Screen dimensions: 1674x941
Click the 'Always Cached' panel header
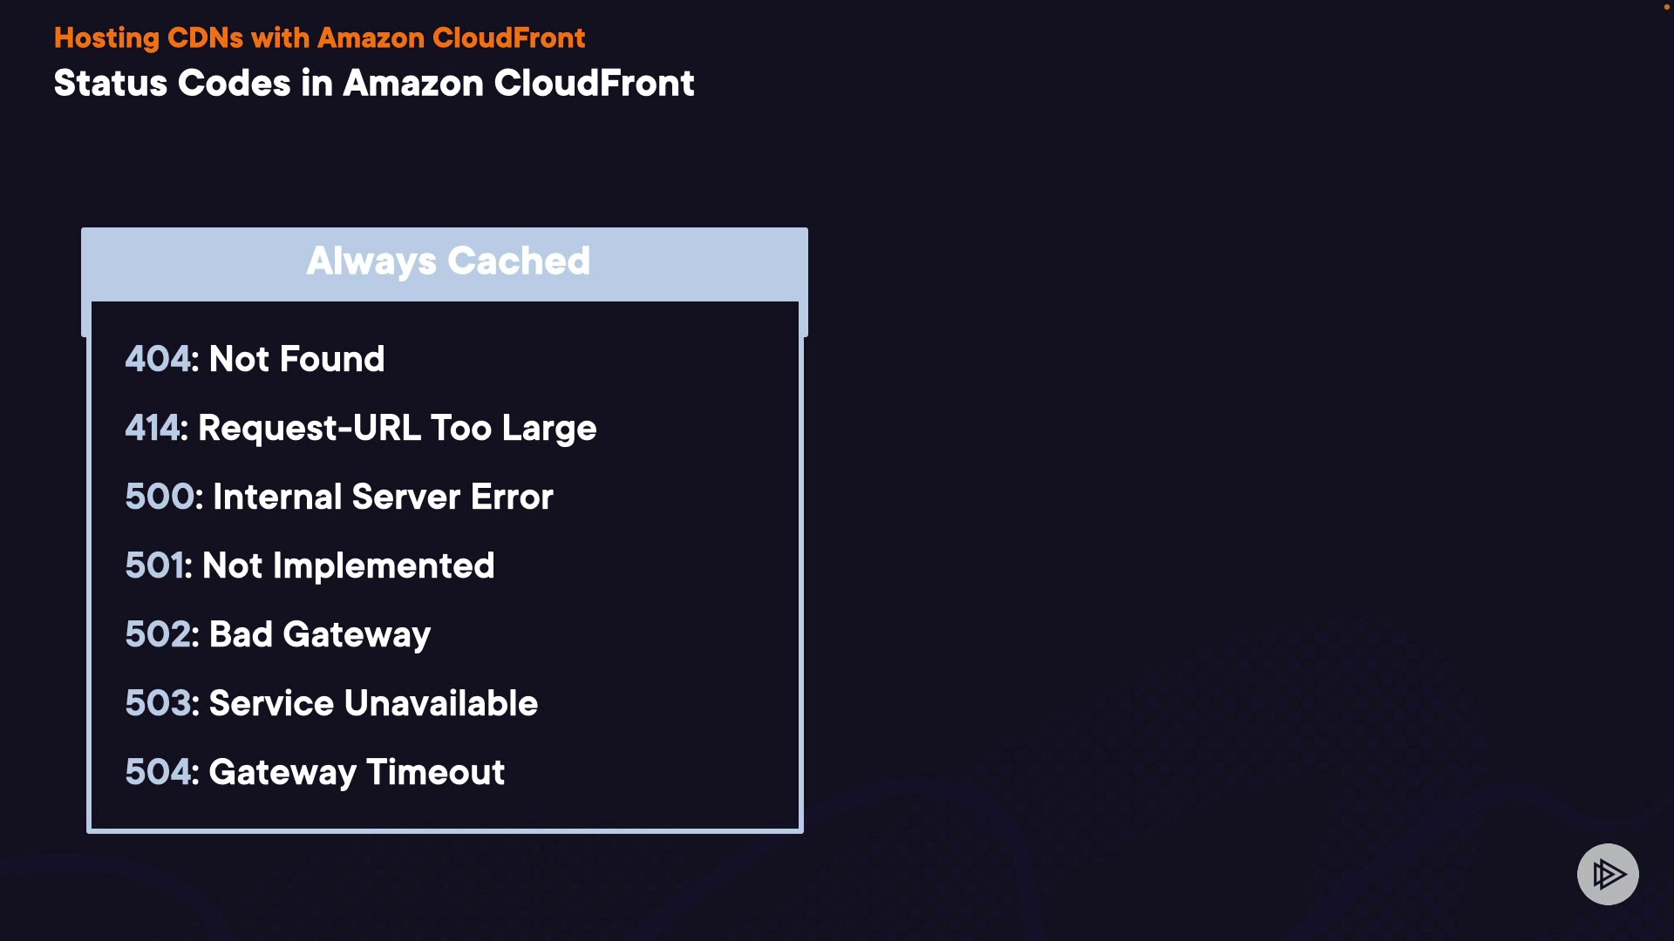pyautogui.click(x=448, y=261)
